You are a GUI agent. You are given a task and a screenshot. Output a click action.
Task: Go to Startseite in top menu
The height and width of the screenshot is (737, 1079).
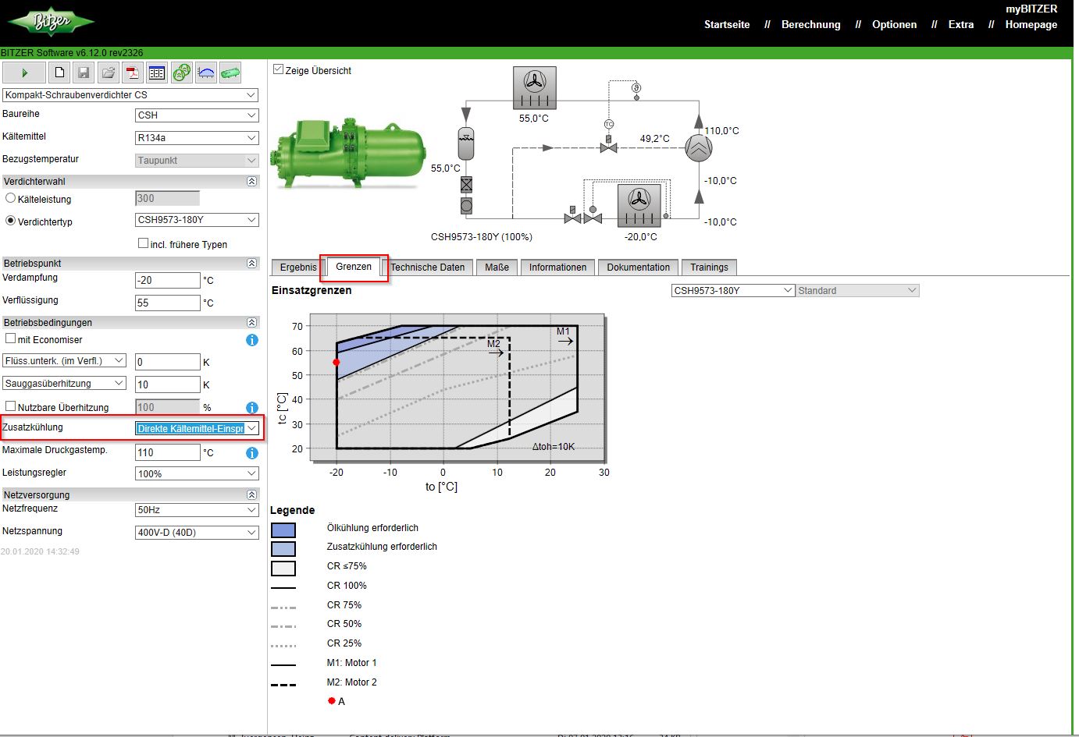[727, 25]
